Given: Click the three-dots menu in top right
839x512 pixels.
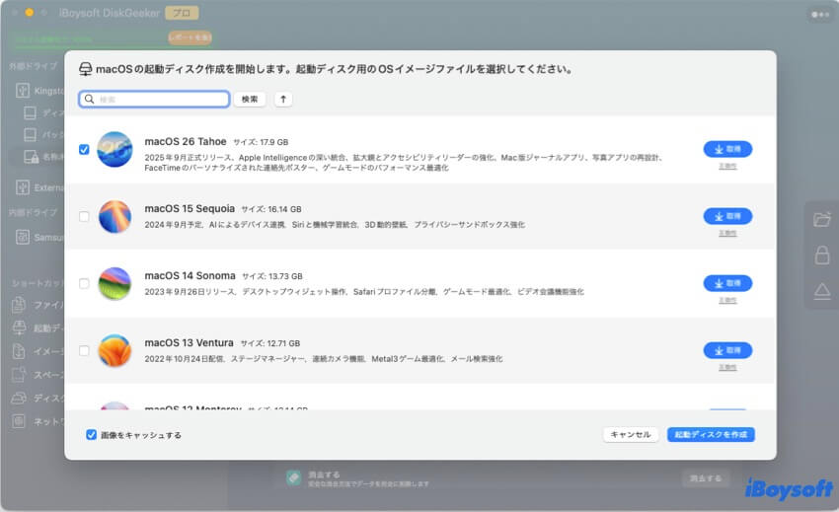Looking at the screenshot, I should [818, 15].
